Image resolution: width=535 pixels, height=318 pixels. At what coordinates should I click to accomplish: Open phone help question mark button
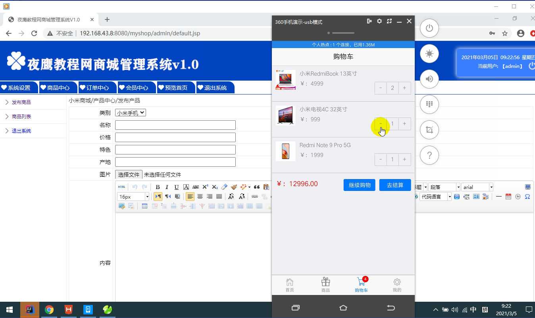[x=429, y=155]
